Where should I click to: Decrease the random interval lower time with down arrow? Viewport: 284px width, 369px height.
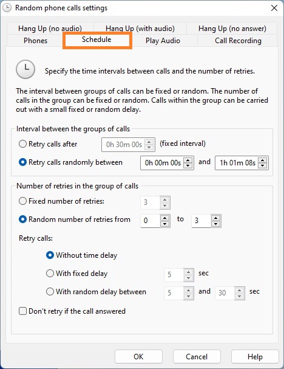(x=188, y=165)
